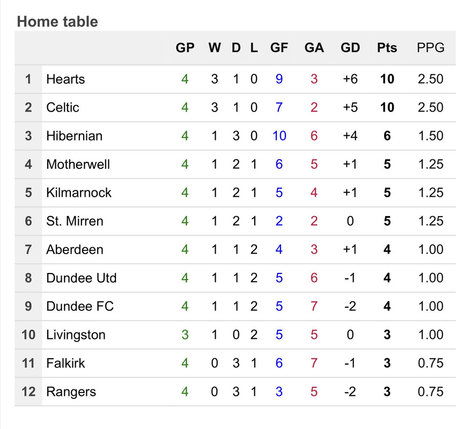Open the Aberdeen team link
Image resolution: width=471 pixels, height=429 pixels.
(75, 250)
